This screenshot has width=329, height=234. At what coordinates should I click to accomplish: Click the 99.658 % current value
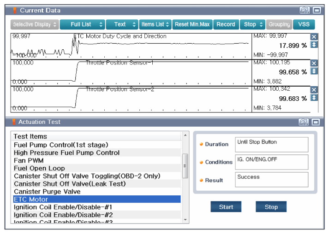click(x=293, y=72)
